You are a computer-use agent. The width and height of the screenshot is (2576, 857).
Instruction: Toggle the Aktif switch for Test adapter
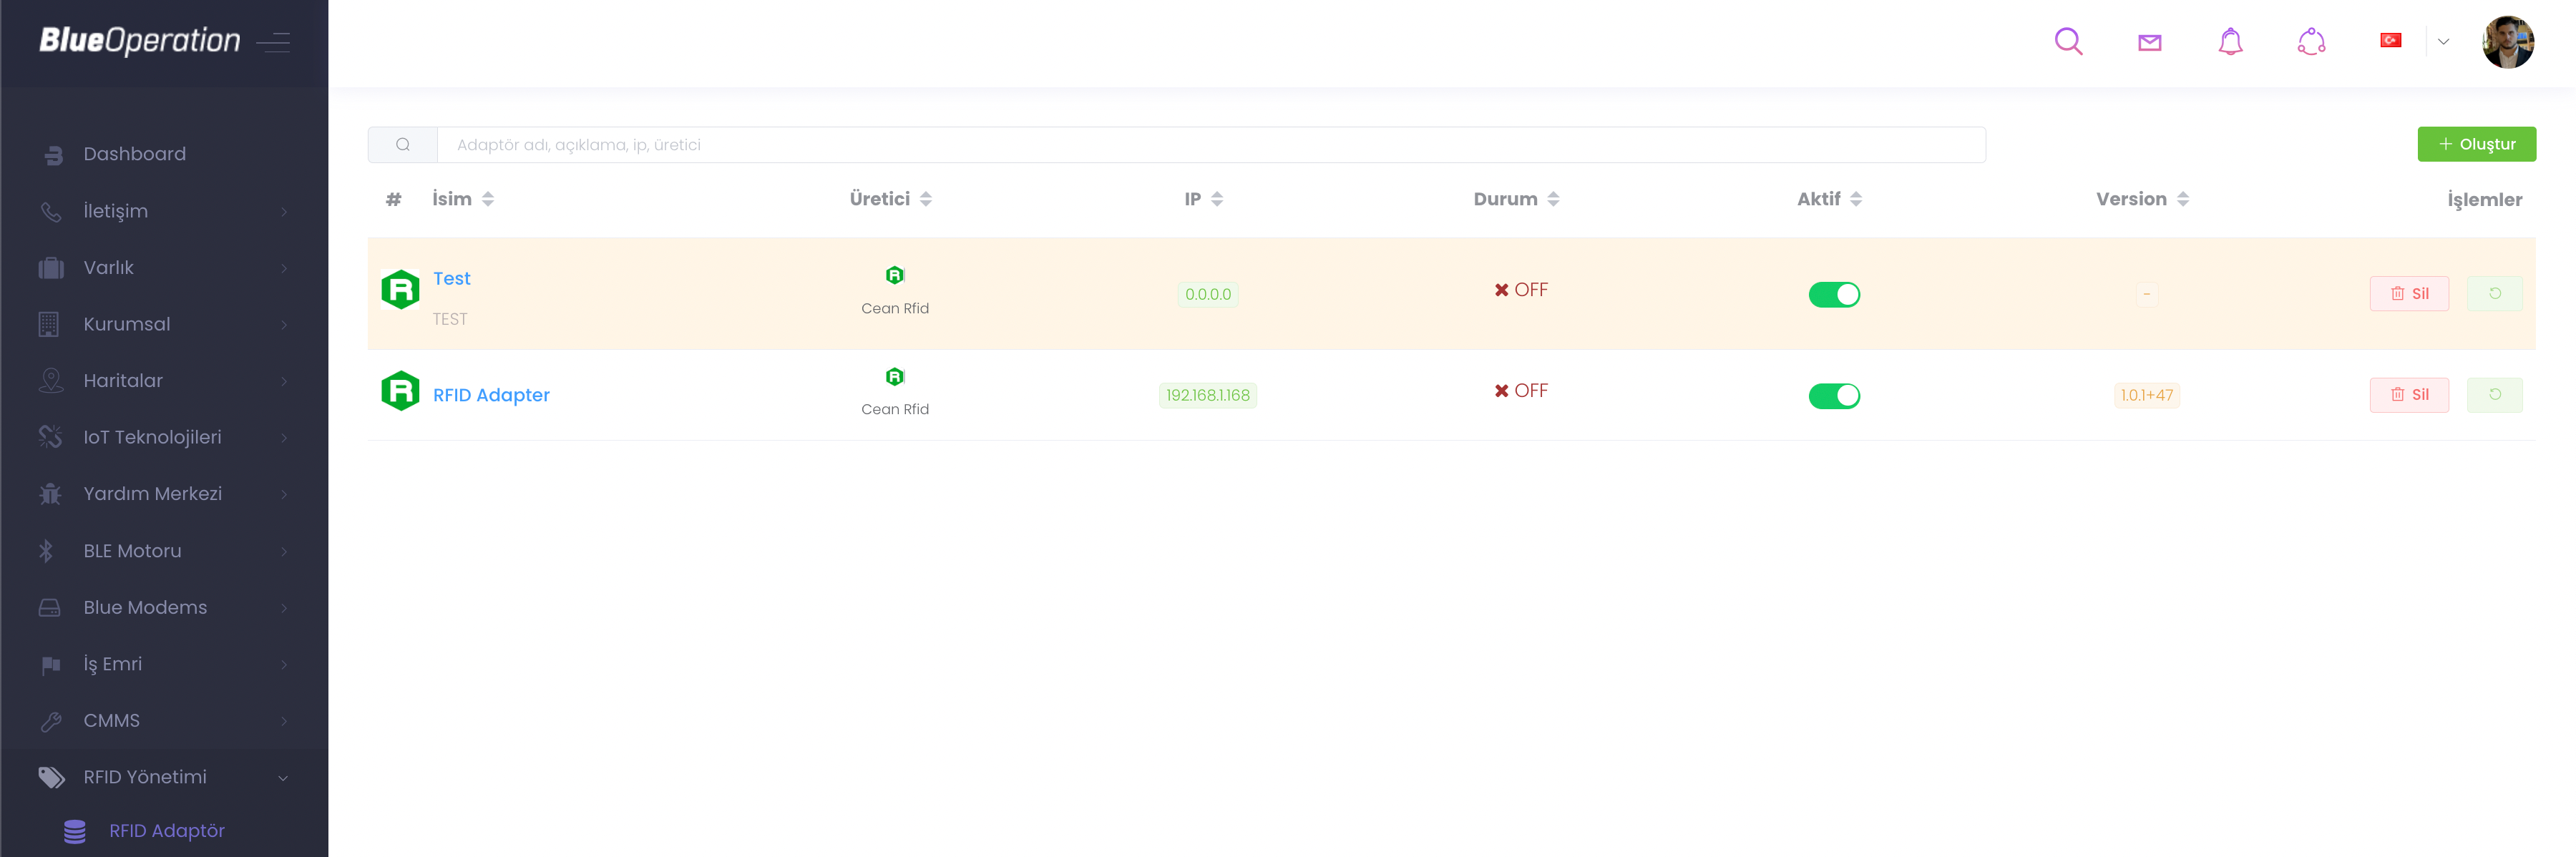pyautogui.click(x=1833, y=295)
